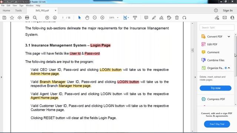Click the rotate/undo icon
The height and width of the screenshot is (133, 237).
click(184, 18)
